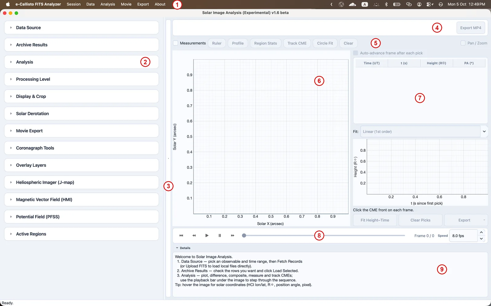
Task: Check Auto-advance frame after each pick
Action: 356,53
